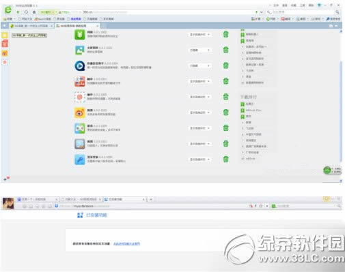Open display dropdown for translate extension

tap(199, 81)
